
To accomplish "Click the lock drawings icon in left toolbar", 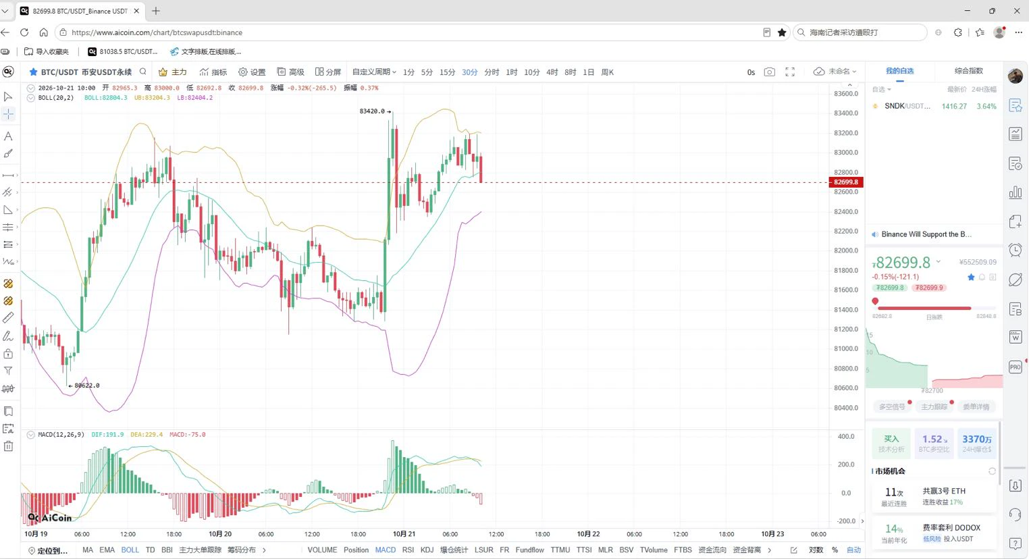I will pyautogui.click(x=8, y=353).
